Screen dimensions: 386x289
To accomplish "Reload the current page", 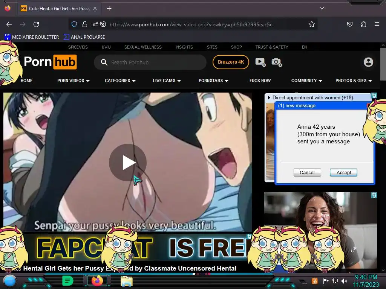I will point(36,24).
